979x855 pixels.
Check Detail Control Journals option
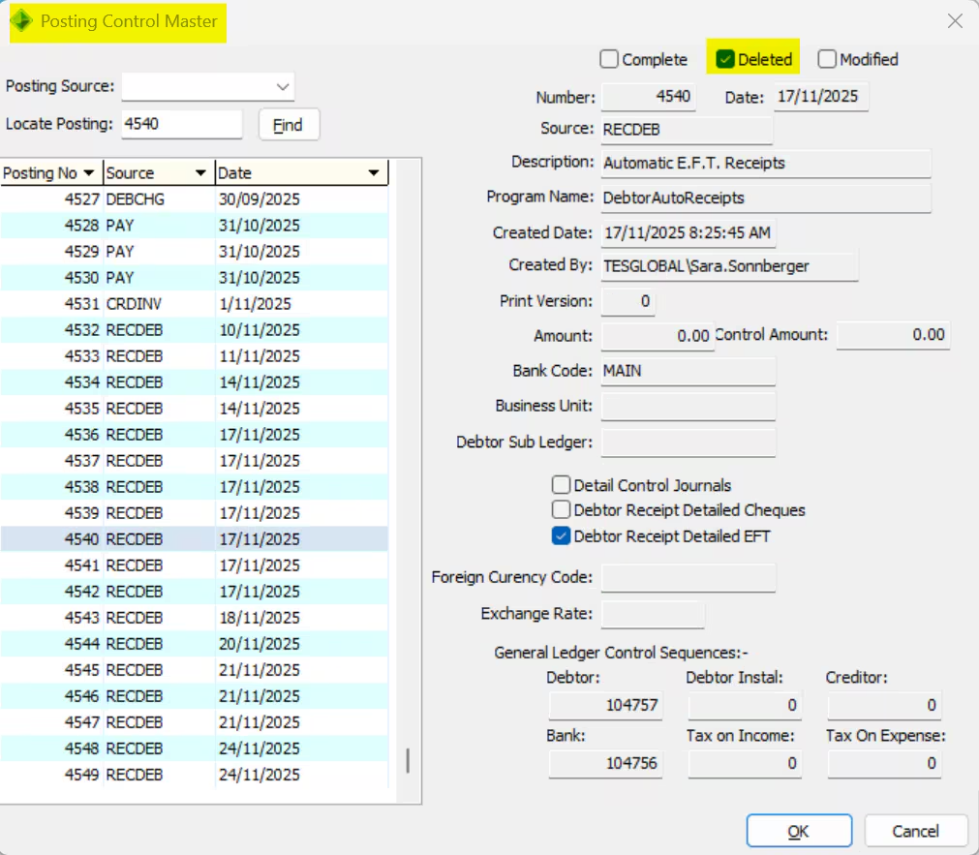pos(562,485)
